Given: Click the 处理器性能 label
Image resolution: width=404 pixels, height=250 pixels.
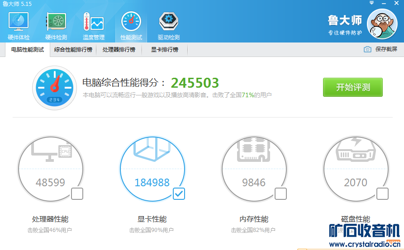Looking at the screenshot, I should (x=50, y=219).
